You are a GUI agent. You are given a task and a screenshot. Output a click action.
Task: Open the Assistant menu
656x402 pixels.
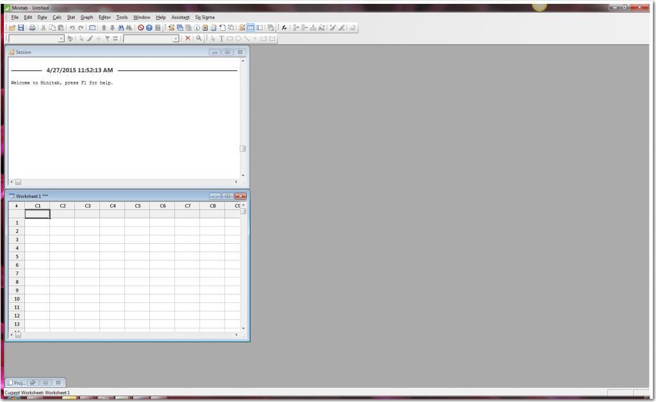(x=180, y=17)
